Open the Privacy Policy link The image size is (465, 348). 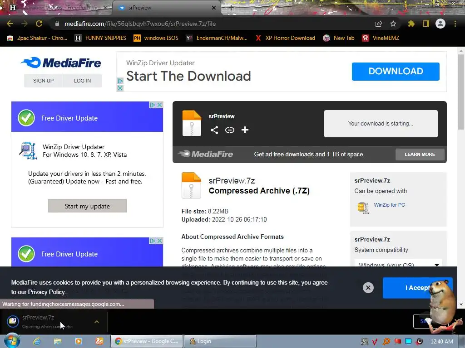[x=46, y=292]
